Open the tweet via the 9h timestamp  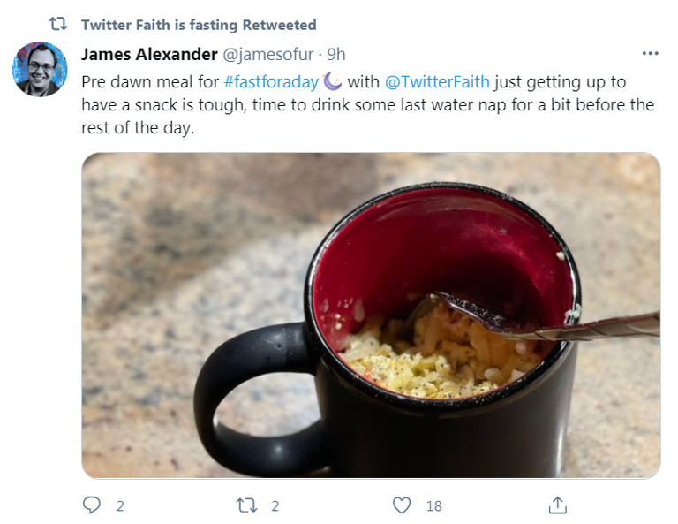click(336, 54)
